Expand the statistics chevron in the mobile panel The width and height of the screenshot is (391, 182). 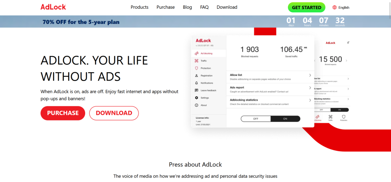[348, 99]
